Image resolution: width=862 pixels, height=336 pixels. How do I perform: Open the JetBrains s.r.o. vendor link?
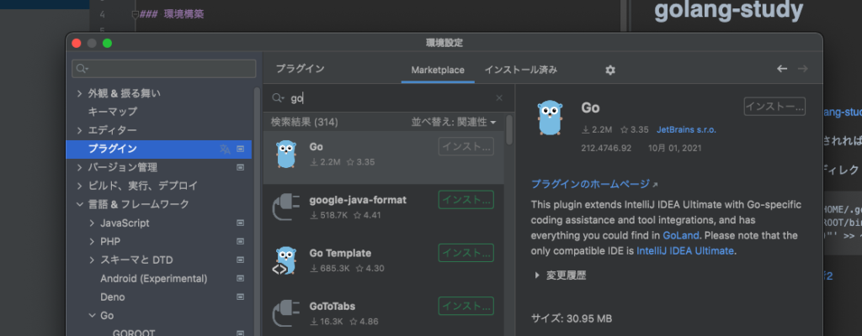(686, 130)
